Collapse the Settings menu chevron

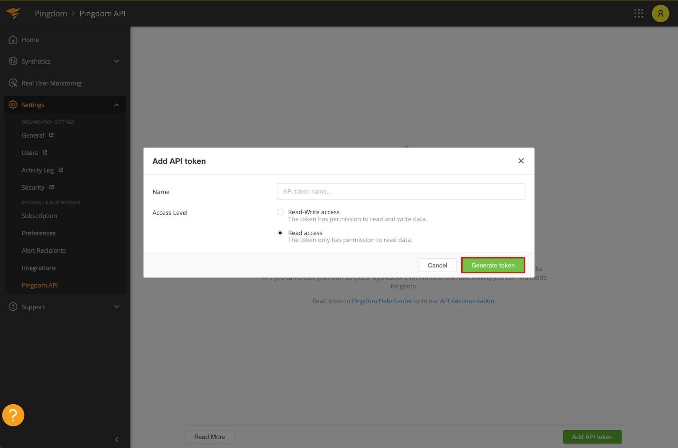(x=117, y=105)
